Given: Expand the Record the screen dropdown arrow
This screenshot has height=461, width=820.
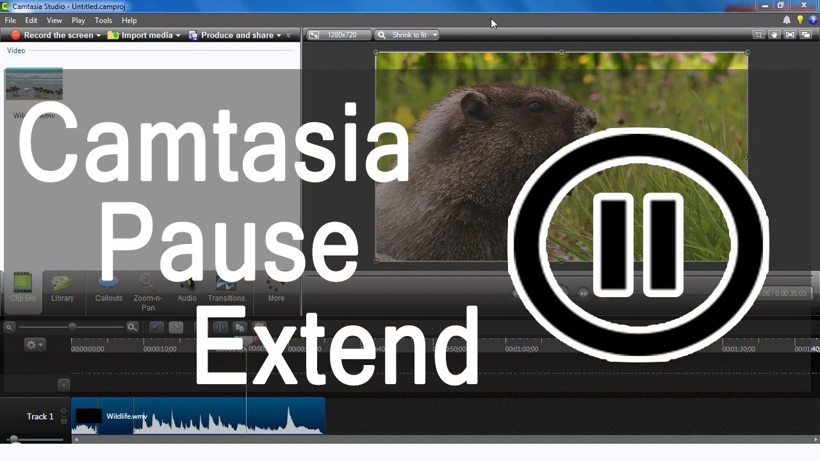Looking at the screenshot, I should [99, 35].
